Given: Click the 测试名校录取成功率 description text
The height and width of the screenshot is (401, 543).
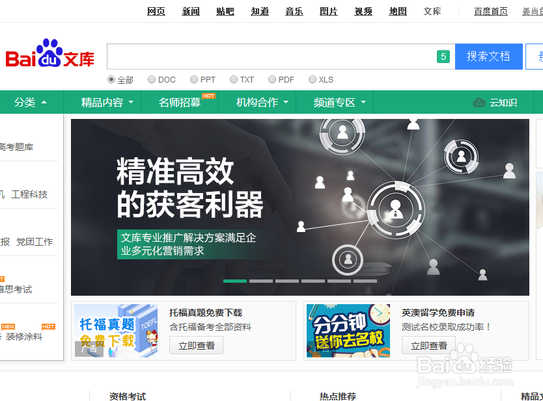Looking at the screenshot, I should click(446, 327).
